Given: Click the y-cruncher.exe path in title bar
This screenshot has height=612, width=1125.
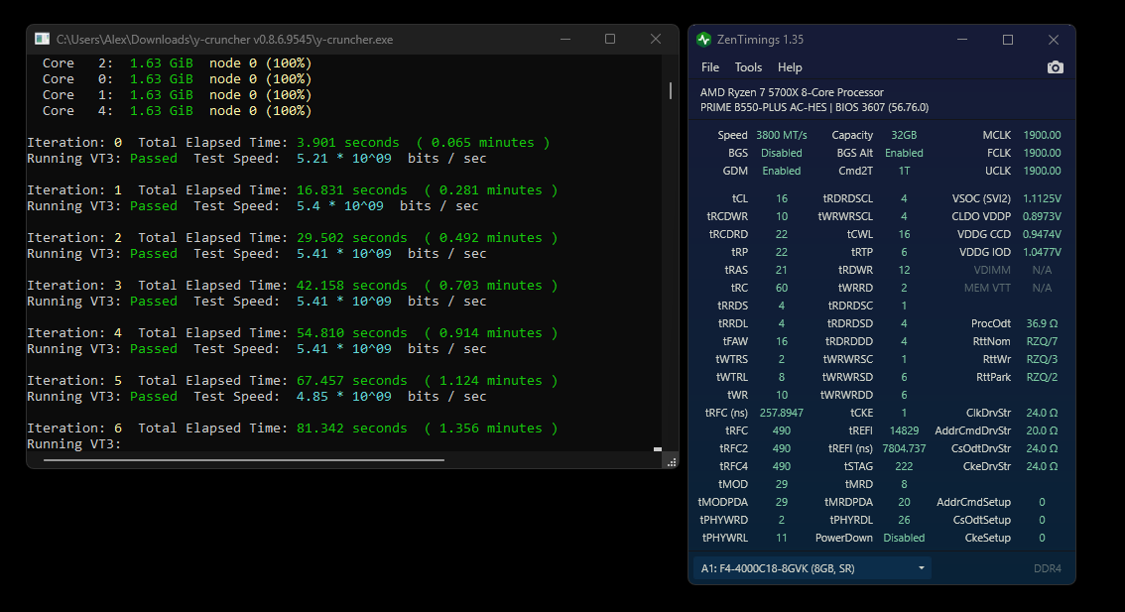Looking at the screenshot, I should [x=224, y=40].
